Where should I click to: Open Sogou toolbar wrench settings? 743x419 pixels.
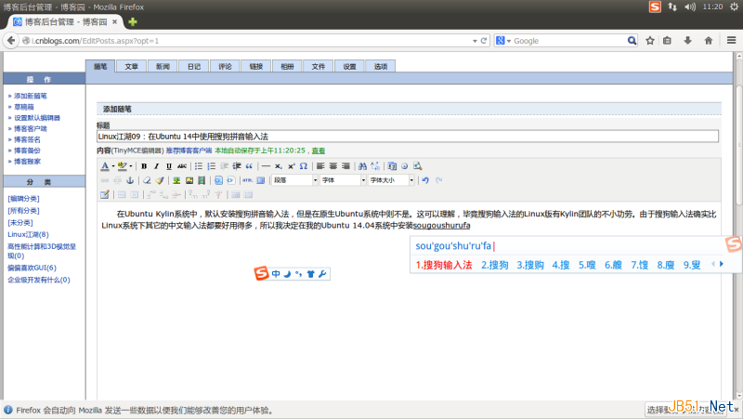pyautogui.click(x=322, y=274)
